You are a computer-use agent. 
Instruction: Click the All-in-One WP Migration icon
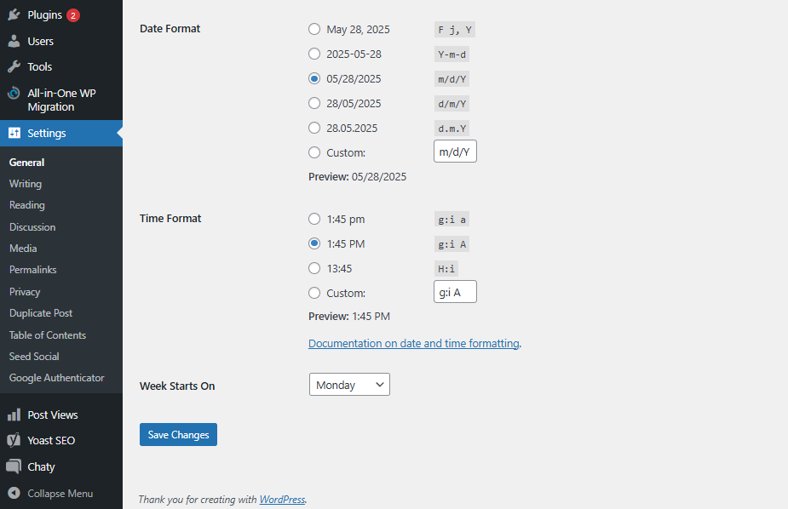(x=14, y=94)
